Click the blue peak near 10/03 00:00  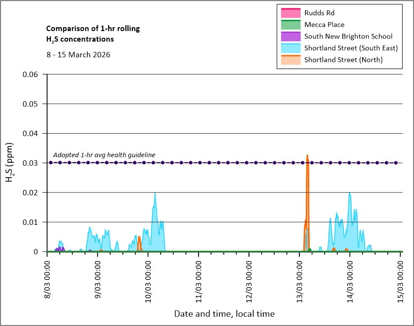[155, 194]
